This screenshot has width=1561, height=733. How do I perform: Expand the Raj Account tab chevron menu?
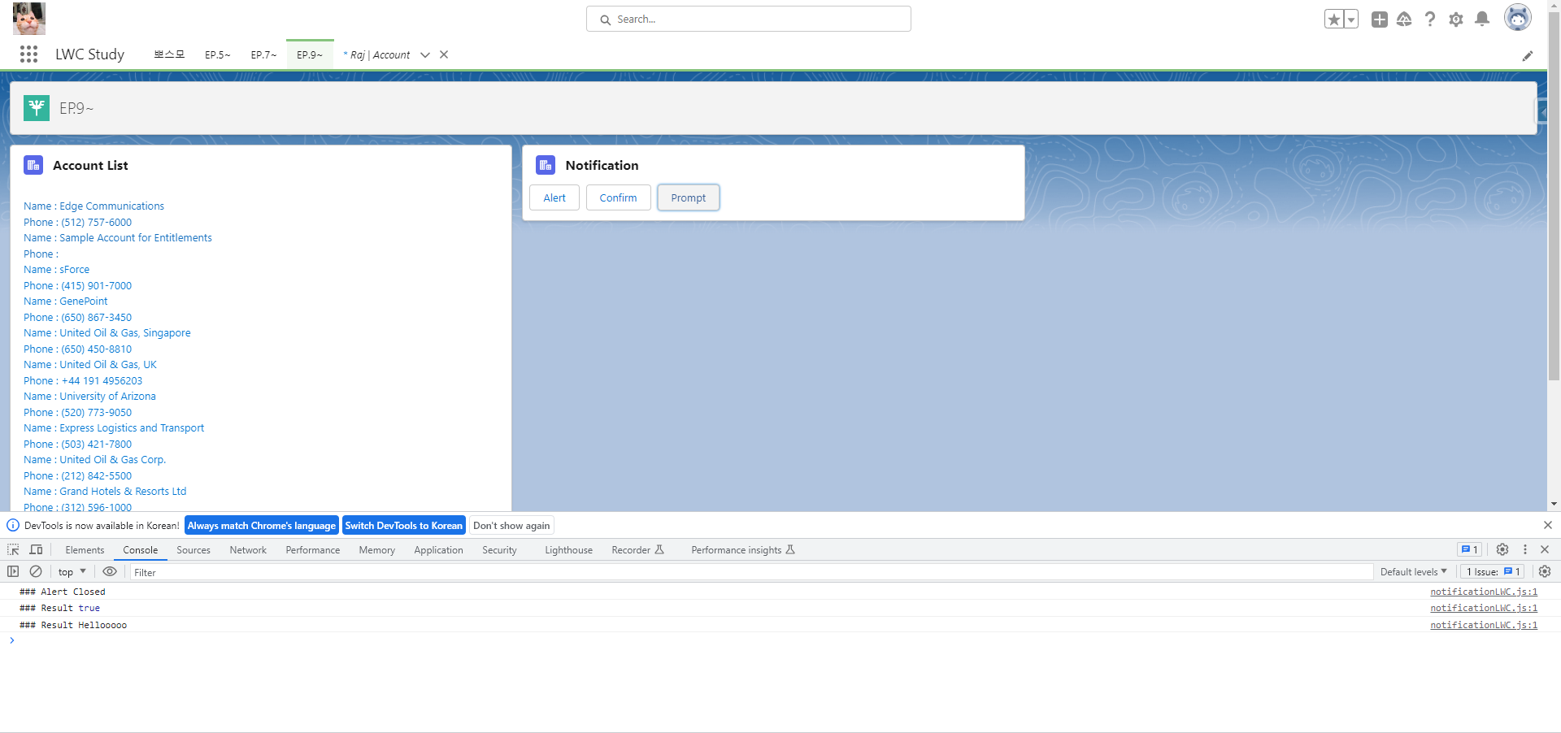pyautogui.click(x=425, y=55)
